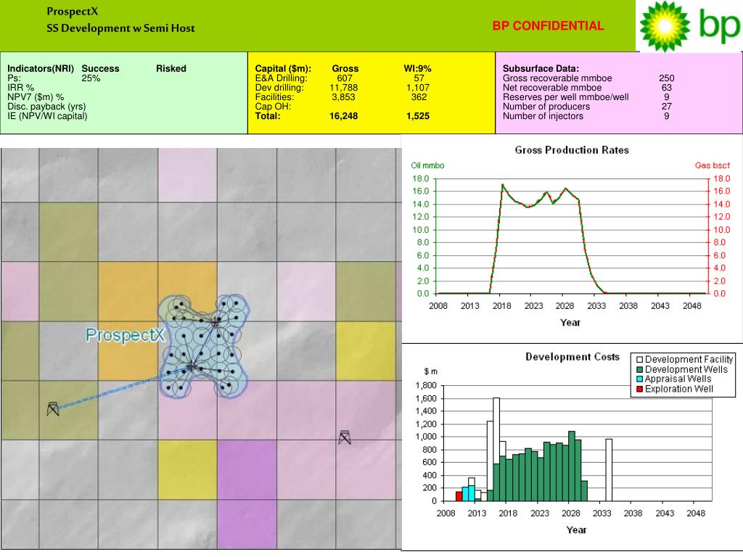Click the $ m axis unit label

pos(431,372)
